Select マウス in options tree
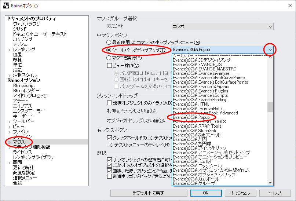Image resolution: width=296 pixels, height=201 pixels. point(19,142)
